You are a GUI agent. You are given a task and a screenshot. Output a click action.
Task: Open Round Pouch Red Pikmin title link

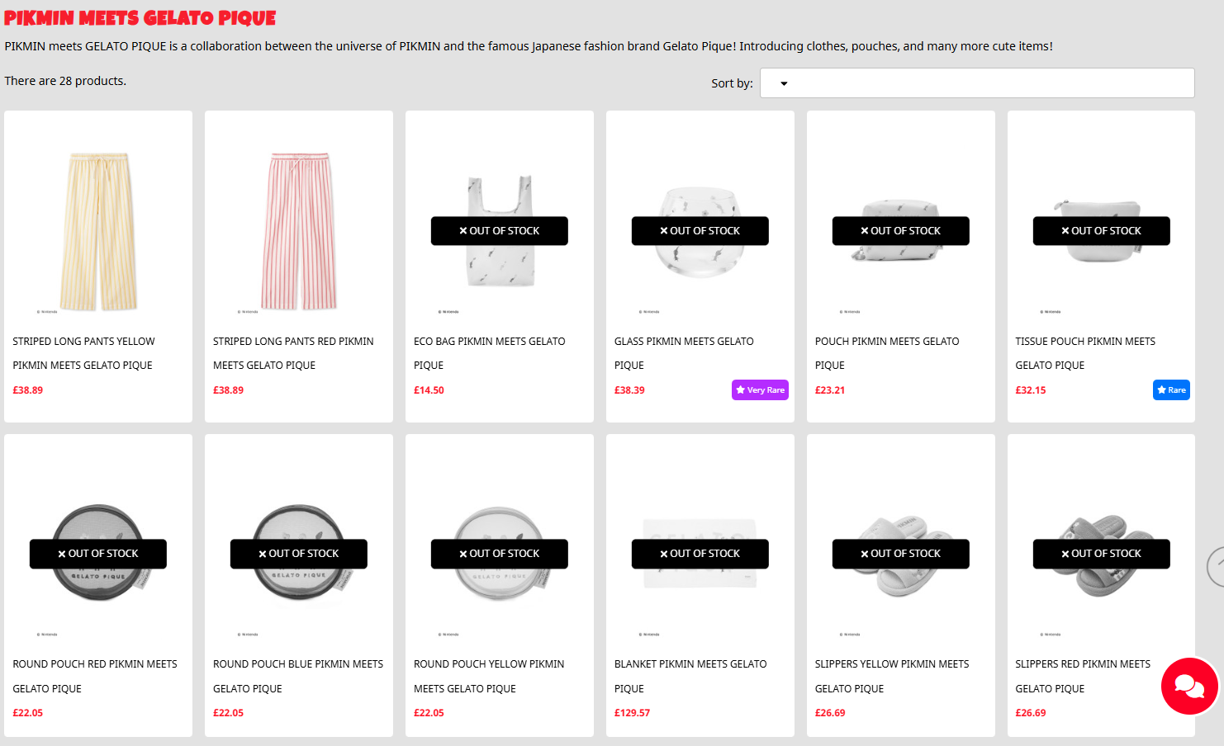pos(95,676)
